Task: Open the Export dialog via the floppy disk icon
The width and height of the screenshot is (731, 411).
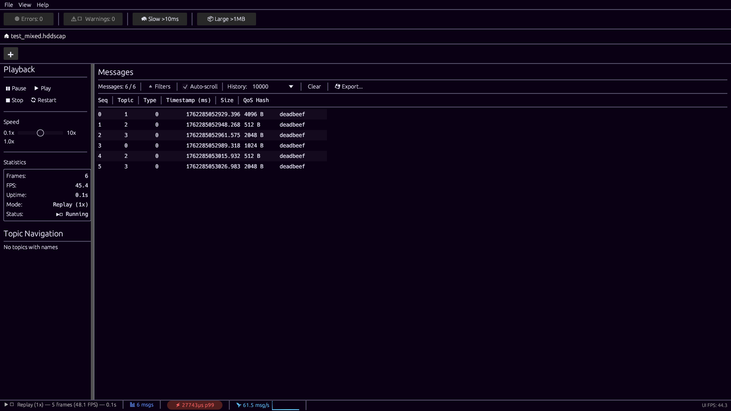Action: [x=338, y=86]
